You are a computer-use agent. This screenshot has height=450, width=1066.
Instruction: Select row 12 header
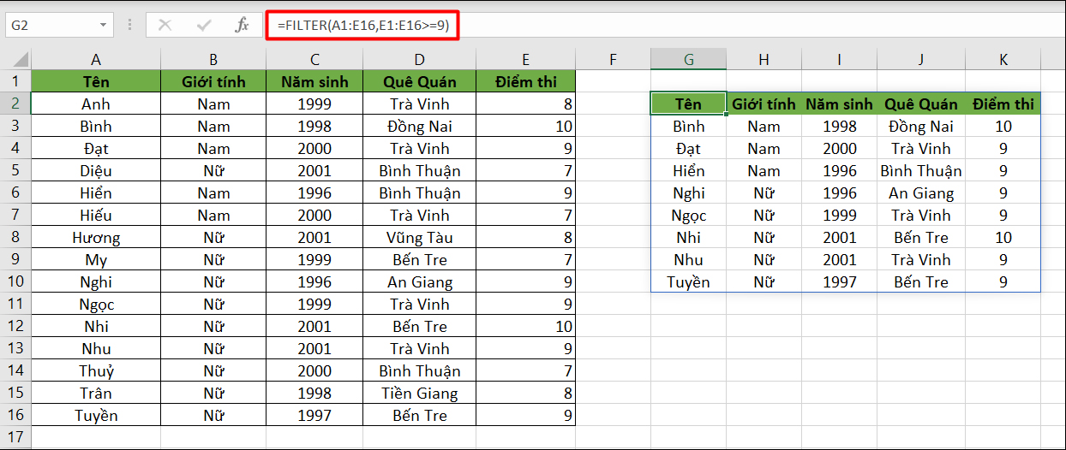click(x=15, y=326)
